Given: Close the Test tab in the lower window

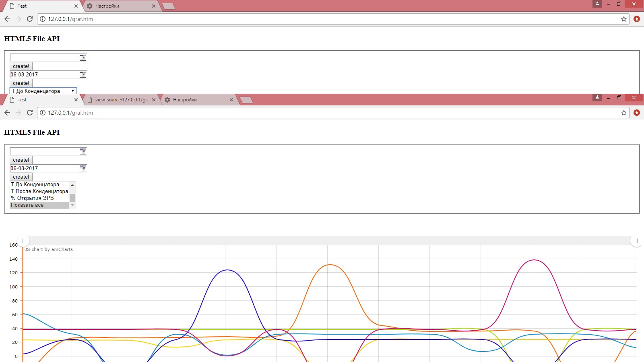Looking at the screenshot, I should coord(76,100).
